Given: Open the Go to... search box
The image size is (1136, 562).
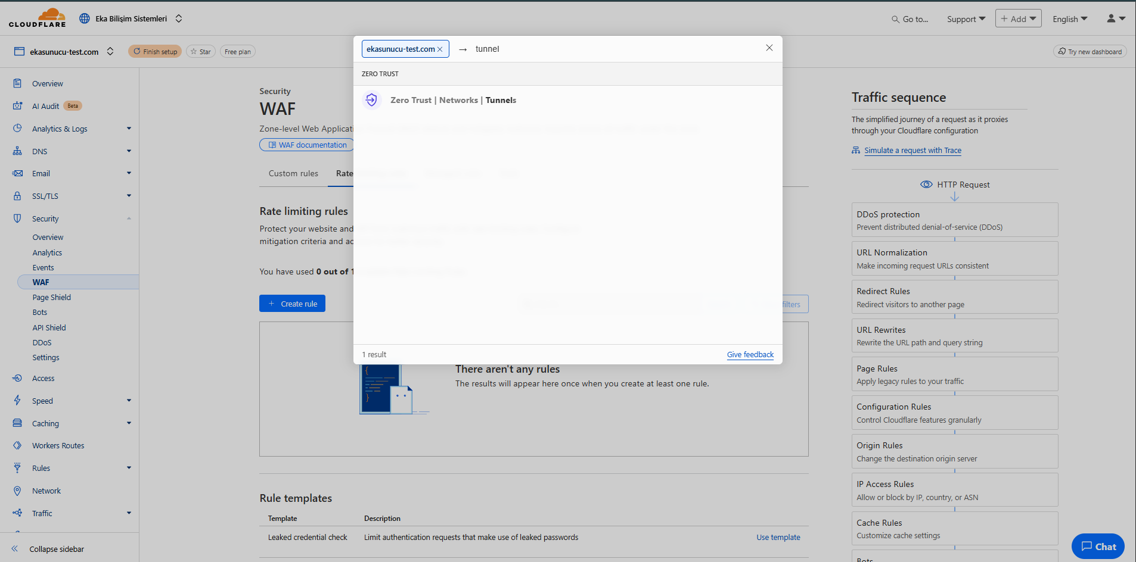Looking at the screenshot, I should pos(910,19).
